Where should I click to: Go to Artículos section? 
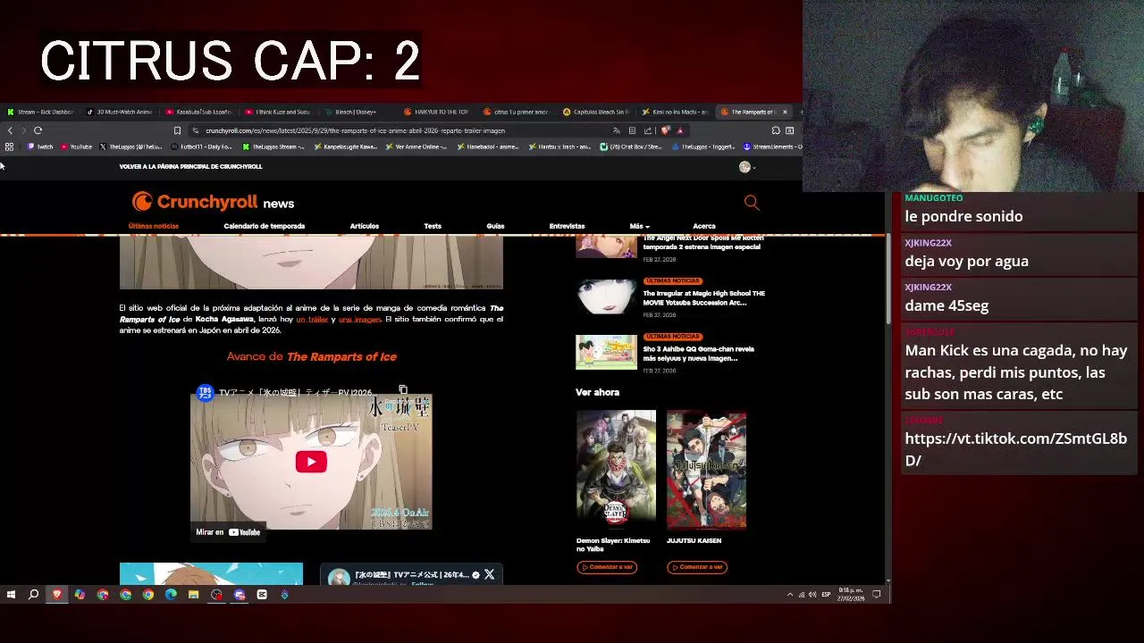point(365,226)
